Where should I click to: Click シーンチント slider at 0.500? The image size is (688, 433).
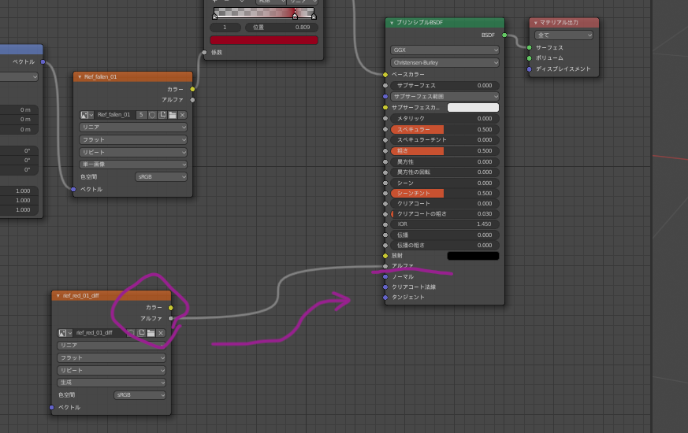click(x=444, y=193)
